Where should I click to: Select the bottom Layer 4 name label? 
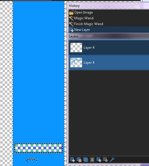(x=89, y=63)
